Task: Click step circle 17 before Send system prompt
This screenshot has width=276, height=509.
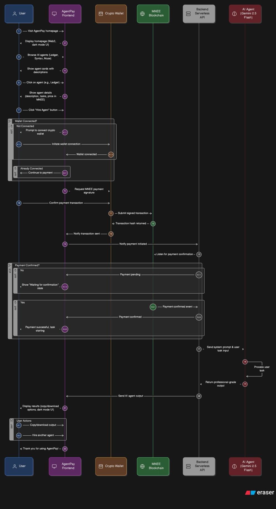Action: tap(199, 349)
